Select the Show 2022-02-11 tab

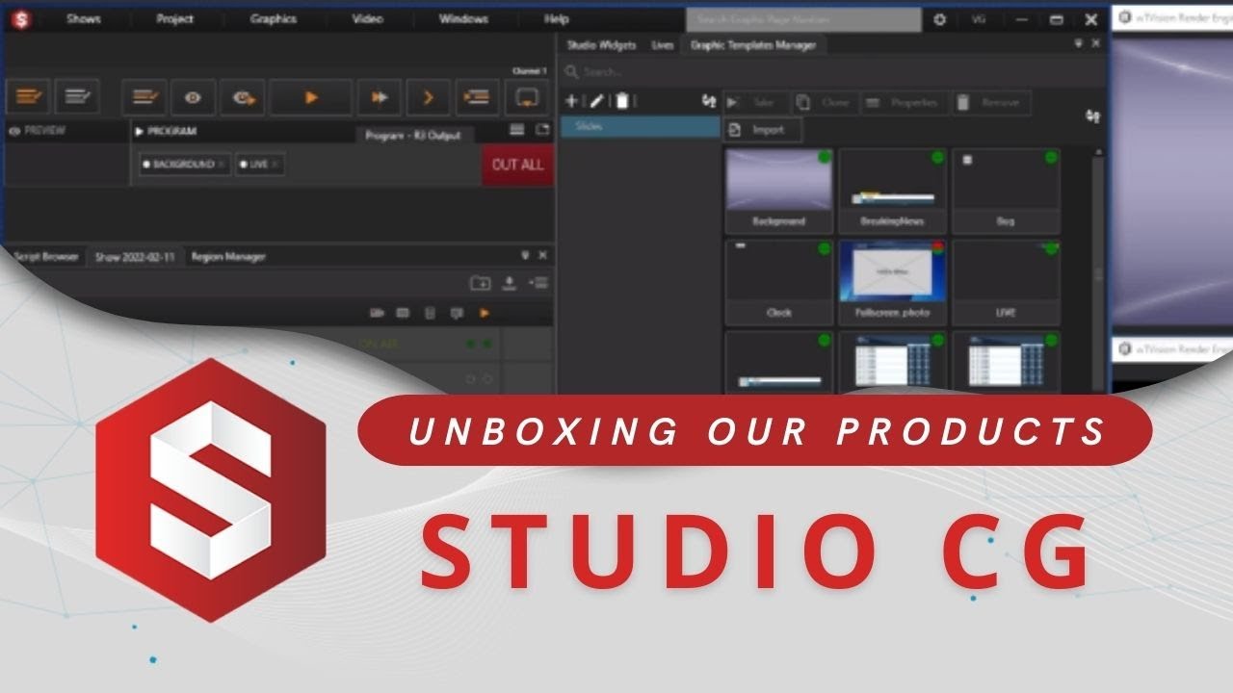(x=134, y=257)
